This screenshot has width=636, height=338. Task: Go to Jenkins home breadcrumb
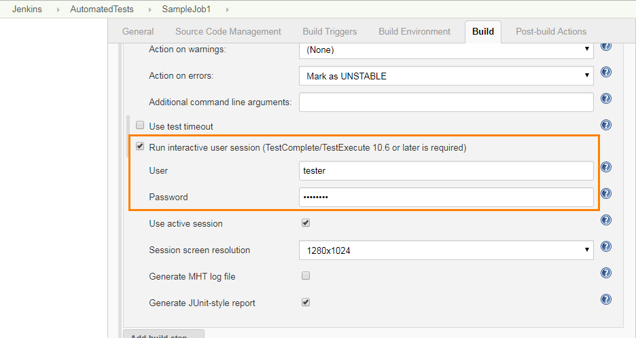(27, 10)
